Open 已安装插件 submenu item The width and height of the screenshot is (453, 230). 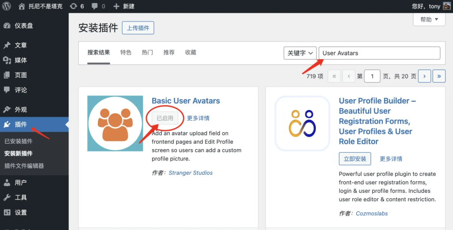tap(19, 141)
